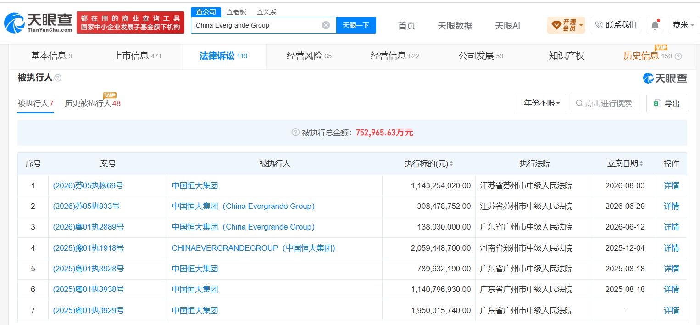This screenshot has width=700, height=325.
Task: Select the 查老板 search tab
Action: click(x=236, y=12)
